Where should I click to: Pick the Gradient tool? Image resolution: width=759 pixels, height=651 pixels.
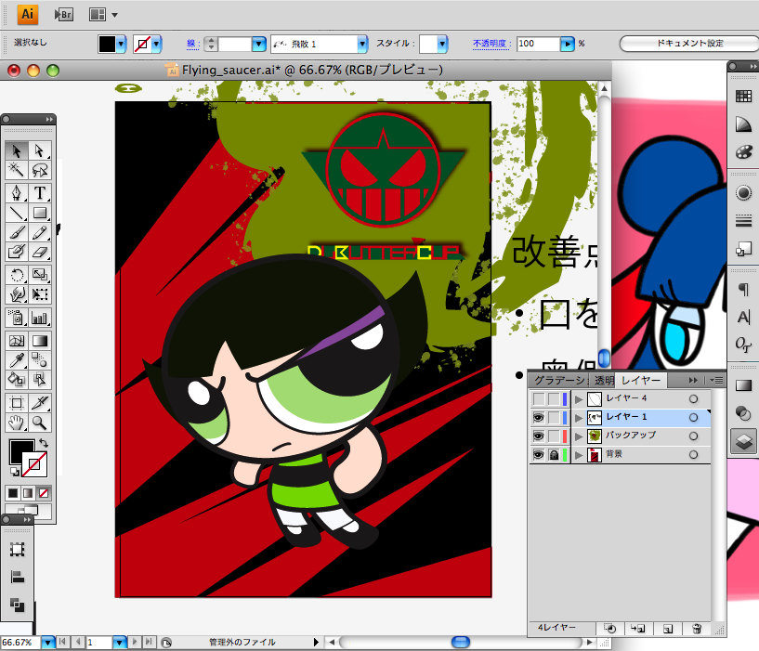click(40, 341)
